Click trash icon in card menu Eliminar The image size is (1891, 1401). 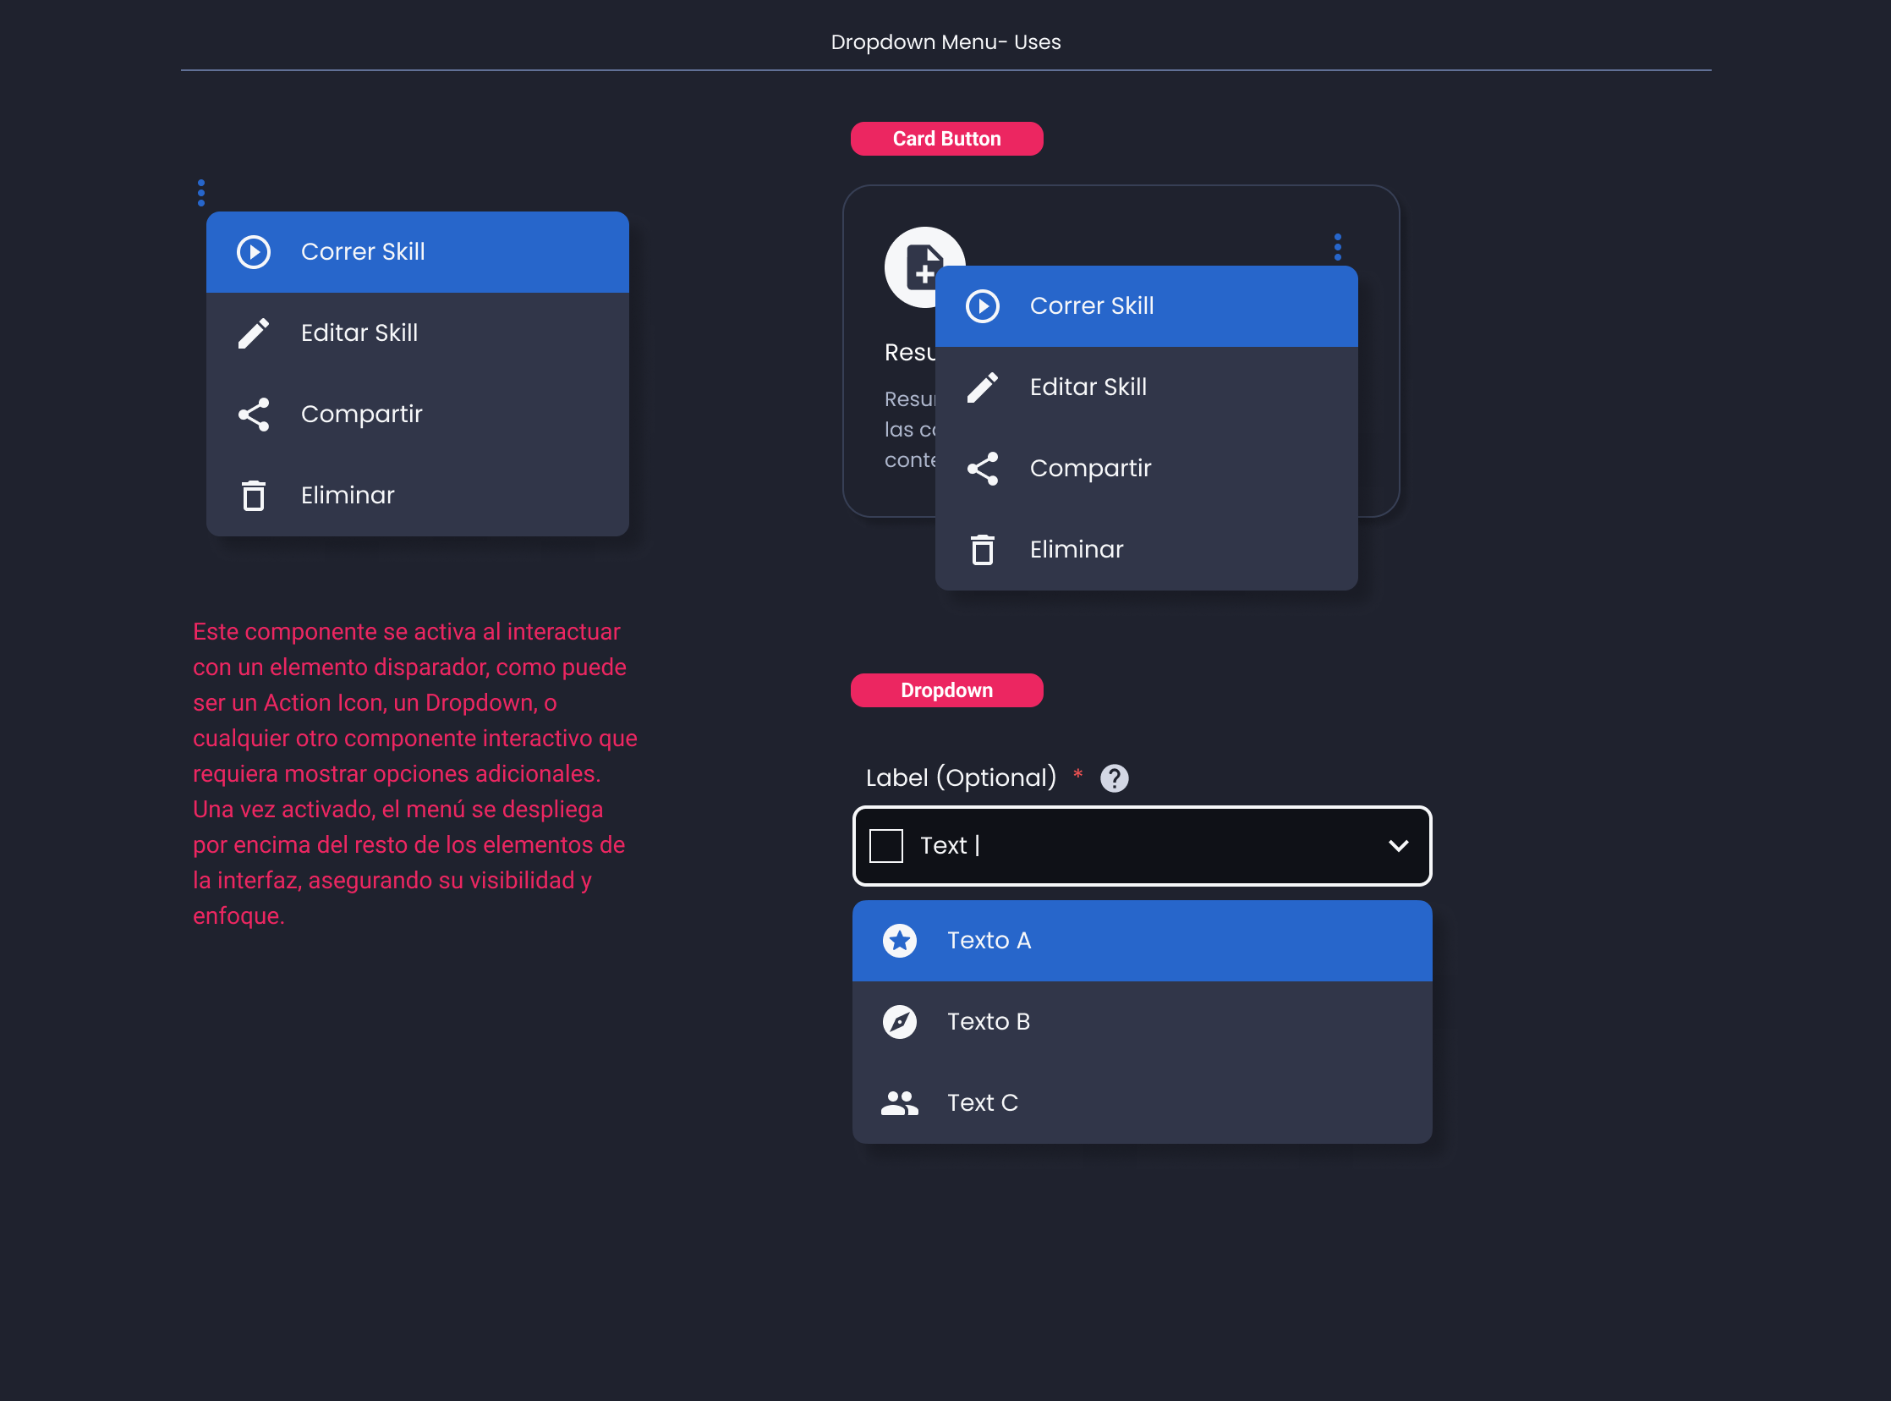click(983, 550)
